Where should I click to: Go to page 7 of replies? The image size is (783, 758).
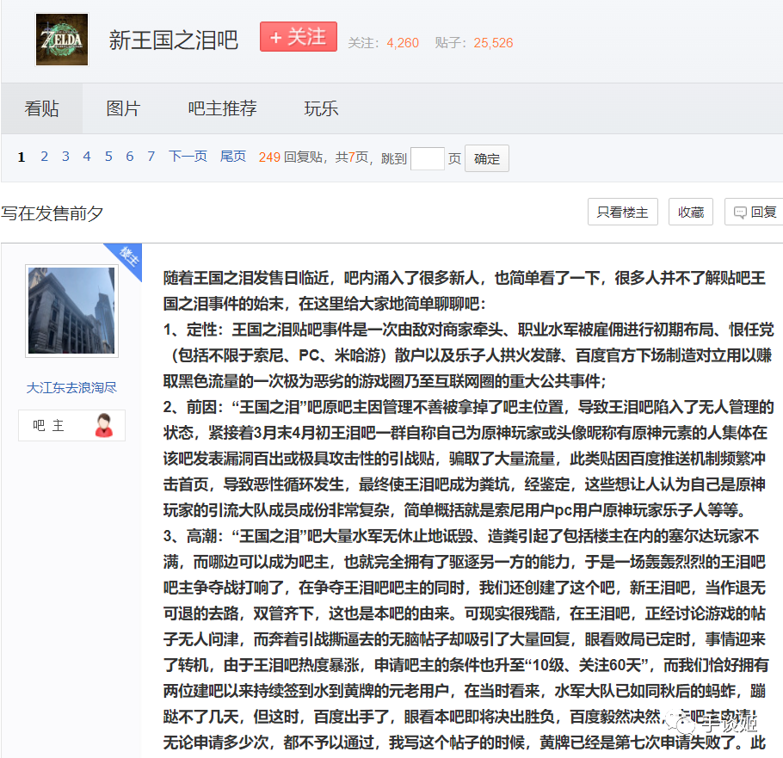click(151, 157)
